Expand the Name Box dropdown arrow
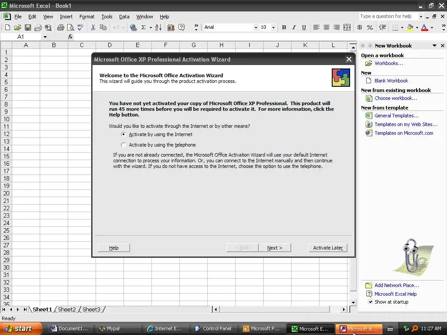The image size is (447, 335). pyautogui.click(x=45, y=37)
